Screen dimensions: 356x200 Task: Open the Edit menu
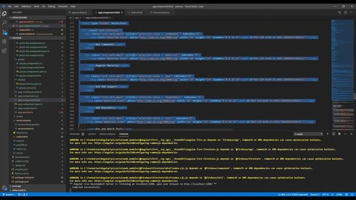click(x=16, y=6)
